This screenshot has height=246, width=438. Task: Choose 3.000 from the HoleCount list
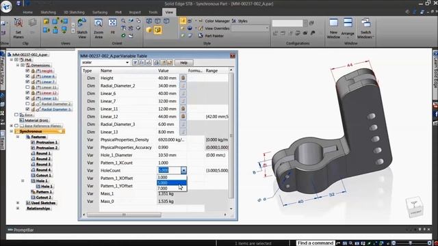[x=172, y=178]
